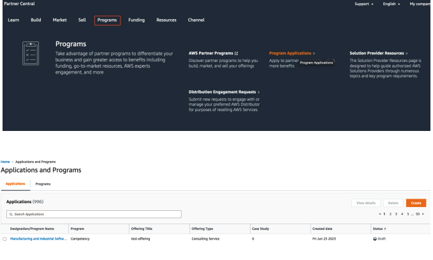Image resolution: width=433 pixels, height=260 pixels.
Task: Open the Build menu
Action: 36,20
